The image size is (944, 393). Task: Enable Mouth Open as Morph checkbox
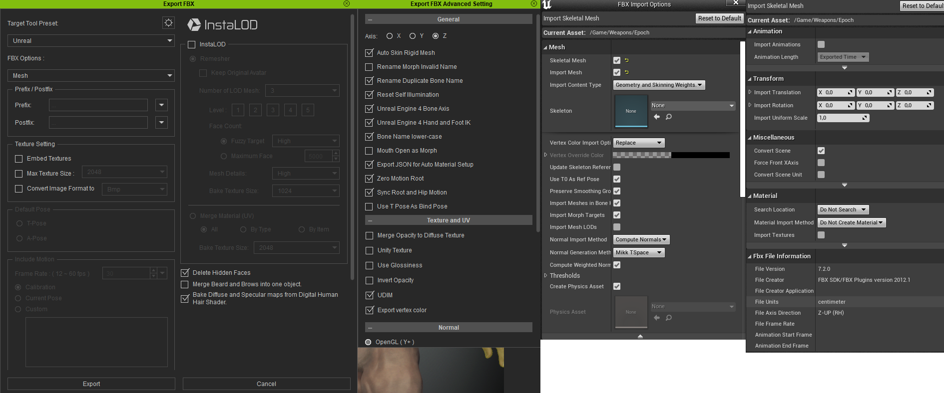[370, 151]
